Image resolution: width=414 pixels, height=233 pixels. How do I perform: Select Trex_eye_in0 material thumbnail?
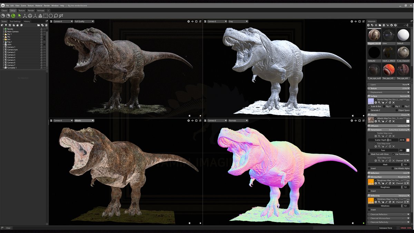coord(389,69)
